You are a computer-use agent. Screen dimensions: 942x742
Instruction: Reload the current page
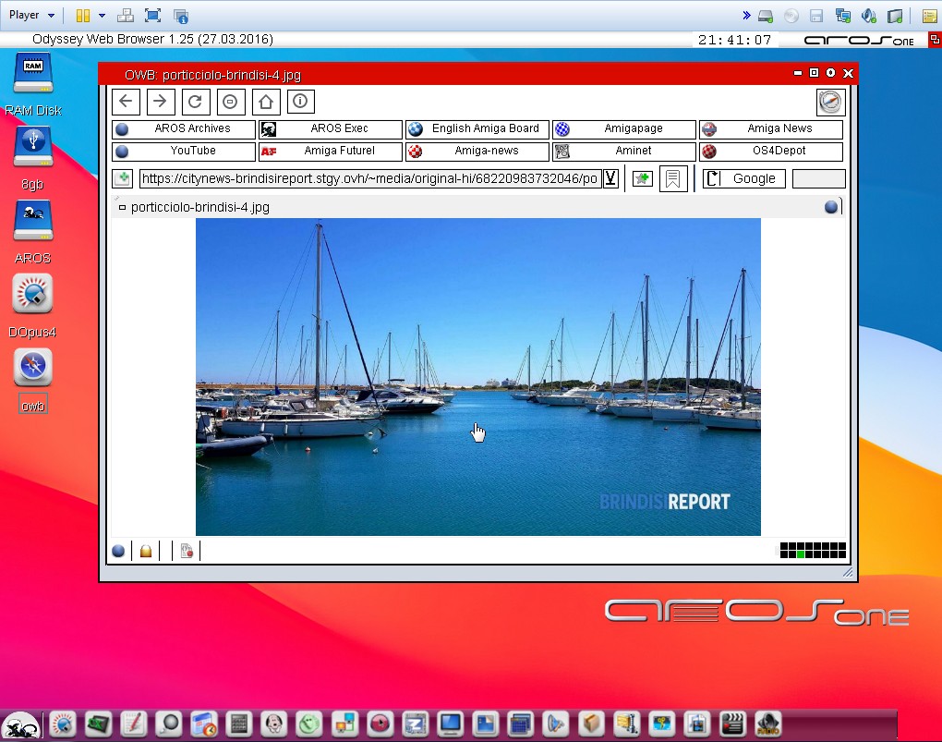pyautogui.click(x=195, y=102)
